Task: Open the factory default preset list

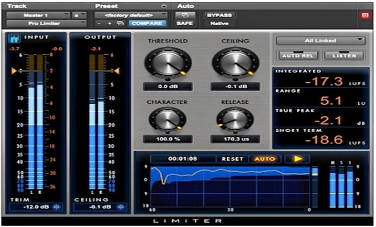Action: click(131, 15)
